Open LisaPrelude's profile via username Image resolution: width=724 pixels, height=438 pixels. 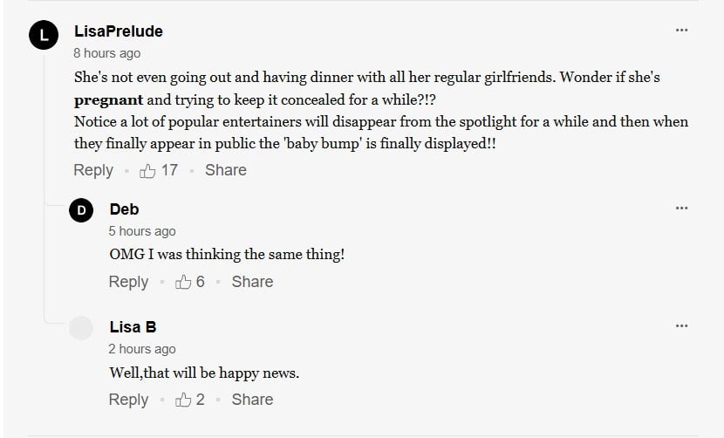(x=119, y=31)
